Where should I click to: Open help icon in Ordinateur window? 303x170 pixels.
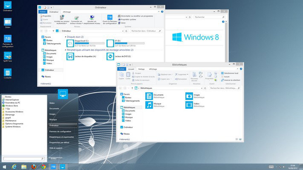(162, 12)
